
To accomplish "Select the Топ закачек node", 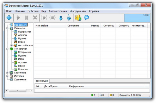I will pos(21,49).
